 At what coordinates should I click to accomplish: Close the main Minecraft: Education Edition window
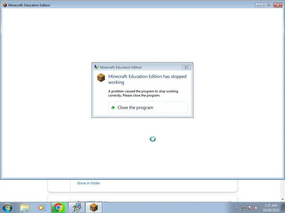pyautogui.click(x=278, y=5)
